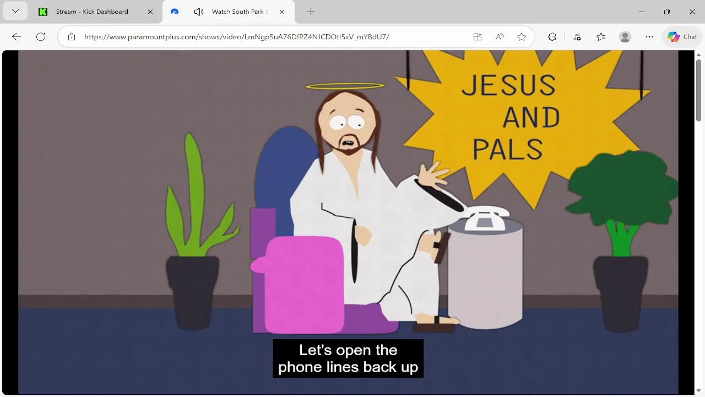Open the Favorites list icon

(x=601, y=37)
